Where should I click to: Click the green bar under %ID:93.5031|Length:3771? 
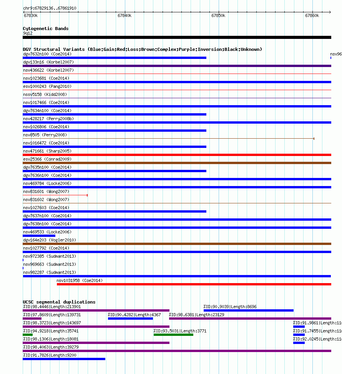pyautogui.click(x=174, y=335)
